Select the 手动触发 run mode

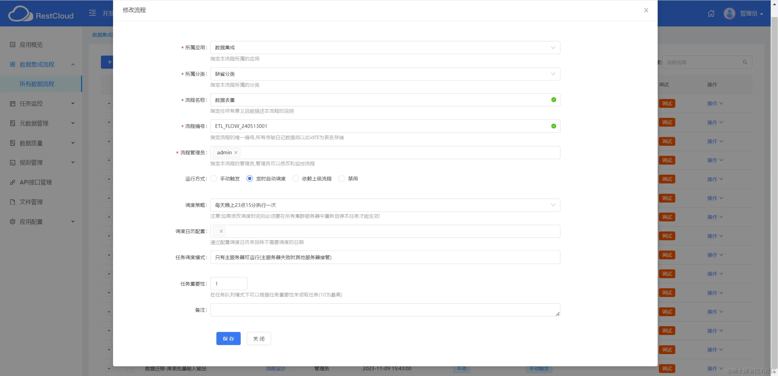[214, 179]
